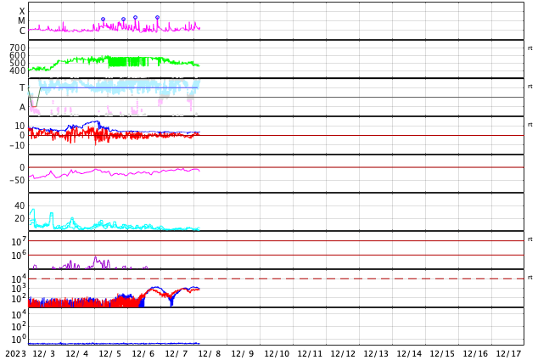Image resolution: width=538 pixels, height=360 pixels.
Task: Click the 12/14 date label
Action: [x=409, y=354]
